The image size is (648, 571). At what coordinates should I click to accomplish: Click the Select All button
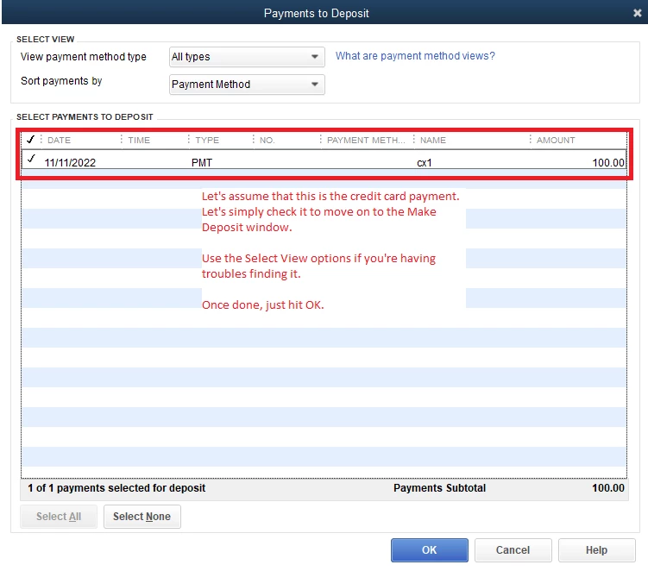pos(59,517)
